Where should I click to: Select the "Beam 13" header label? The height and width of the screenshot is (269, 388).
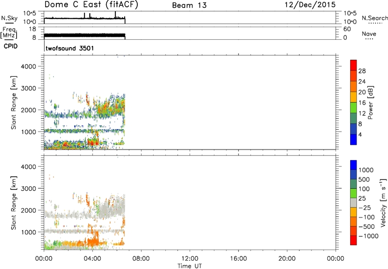tap(189, 5)
